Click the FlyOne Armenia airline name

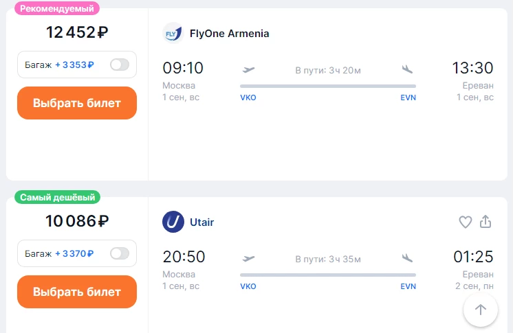(x=230, y=34)
